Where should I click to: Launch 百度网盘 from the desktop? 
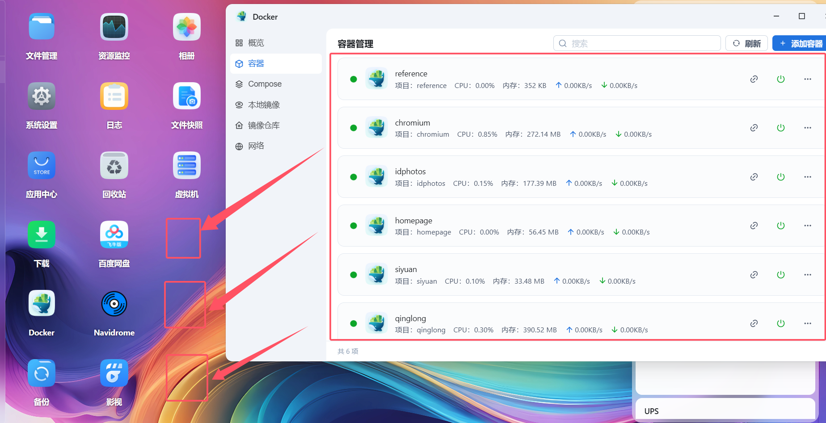[x=114, y=235]
